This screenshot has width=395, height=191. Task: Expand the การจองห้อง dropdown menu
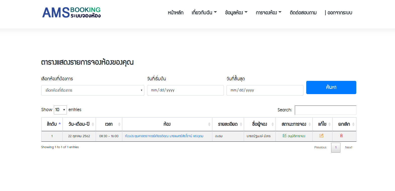coord(269,13)
